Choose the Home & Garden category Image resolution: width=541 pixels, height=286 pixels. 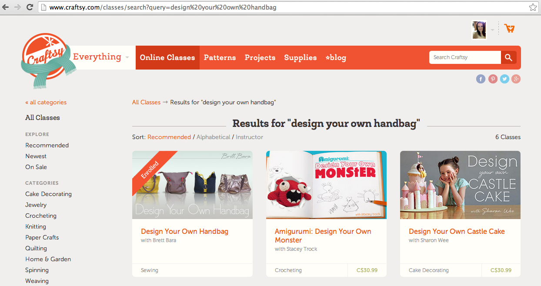point(48,259)
